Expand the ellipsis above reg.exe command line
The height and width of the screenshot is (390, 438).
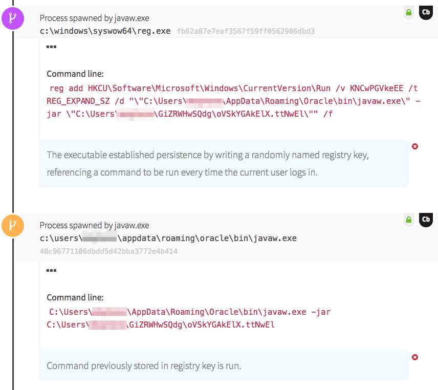click(51, 47)
